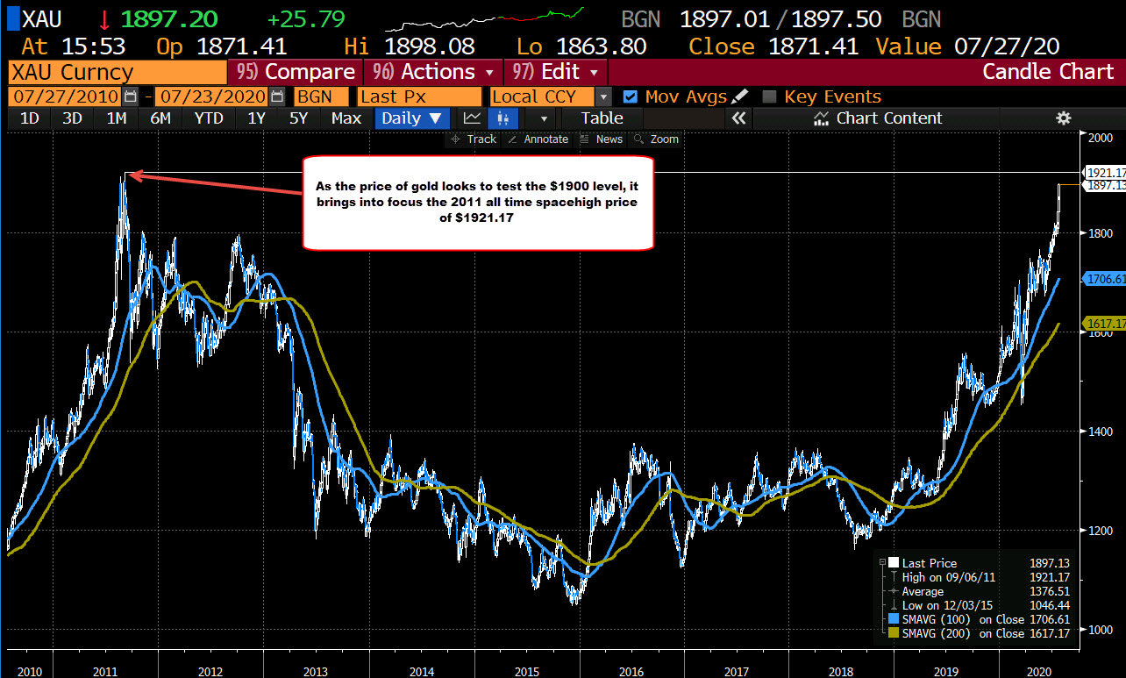Select the candle chart type icon

click(502, 118)
